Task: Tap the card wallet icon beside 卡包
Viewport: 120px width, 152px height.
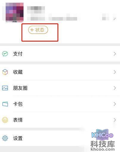Action: pos(5,104)
